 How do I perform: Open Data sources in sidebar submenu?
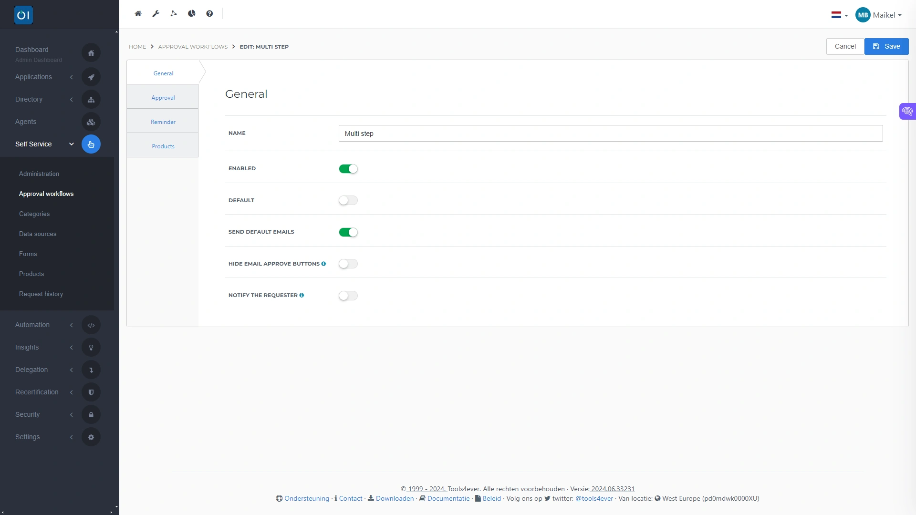[x=38, y=234]
